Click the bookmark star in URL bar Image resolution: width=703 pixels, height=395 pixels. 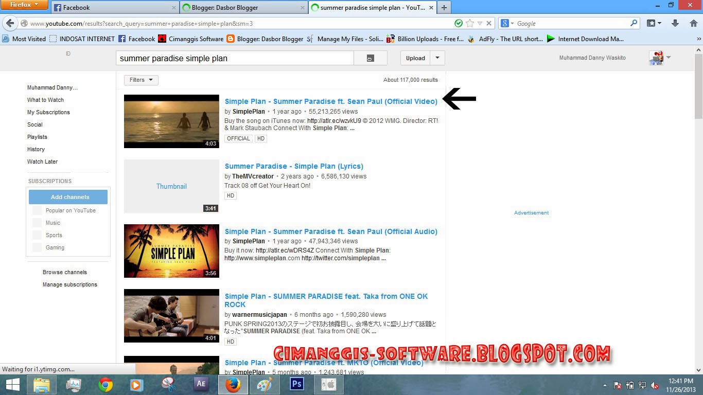coord(469,24)
